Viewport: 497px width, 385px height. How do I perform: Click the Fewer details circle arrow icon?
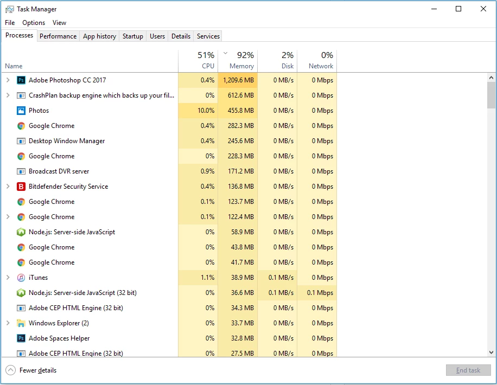tap(10, 370)
